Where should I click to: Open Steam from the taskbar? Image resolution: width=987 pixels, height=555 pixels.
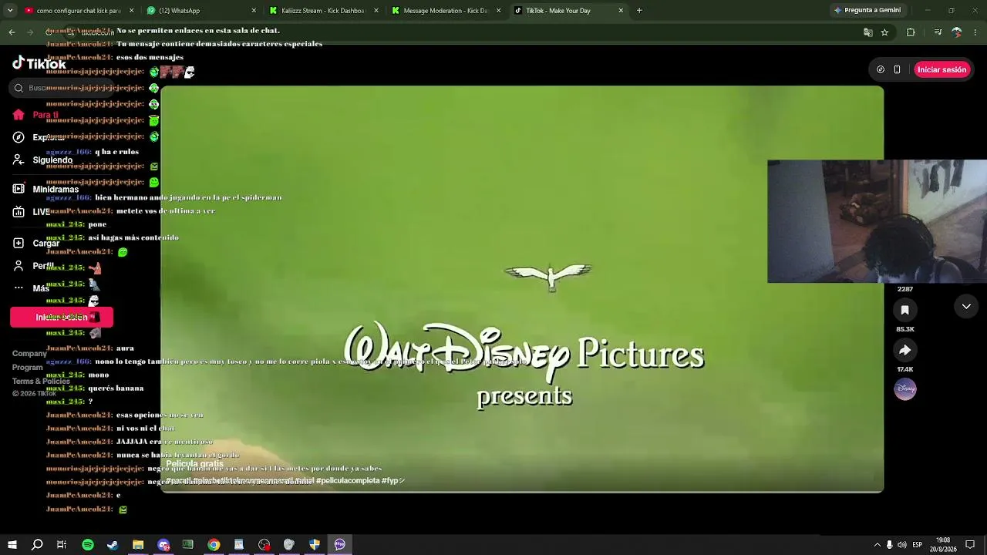[113, 545]
